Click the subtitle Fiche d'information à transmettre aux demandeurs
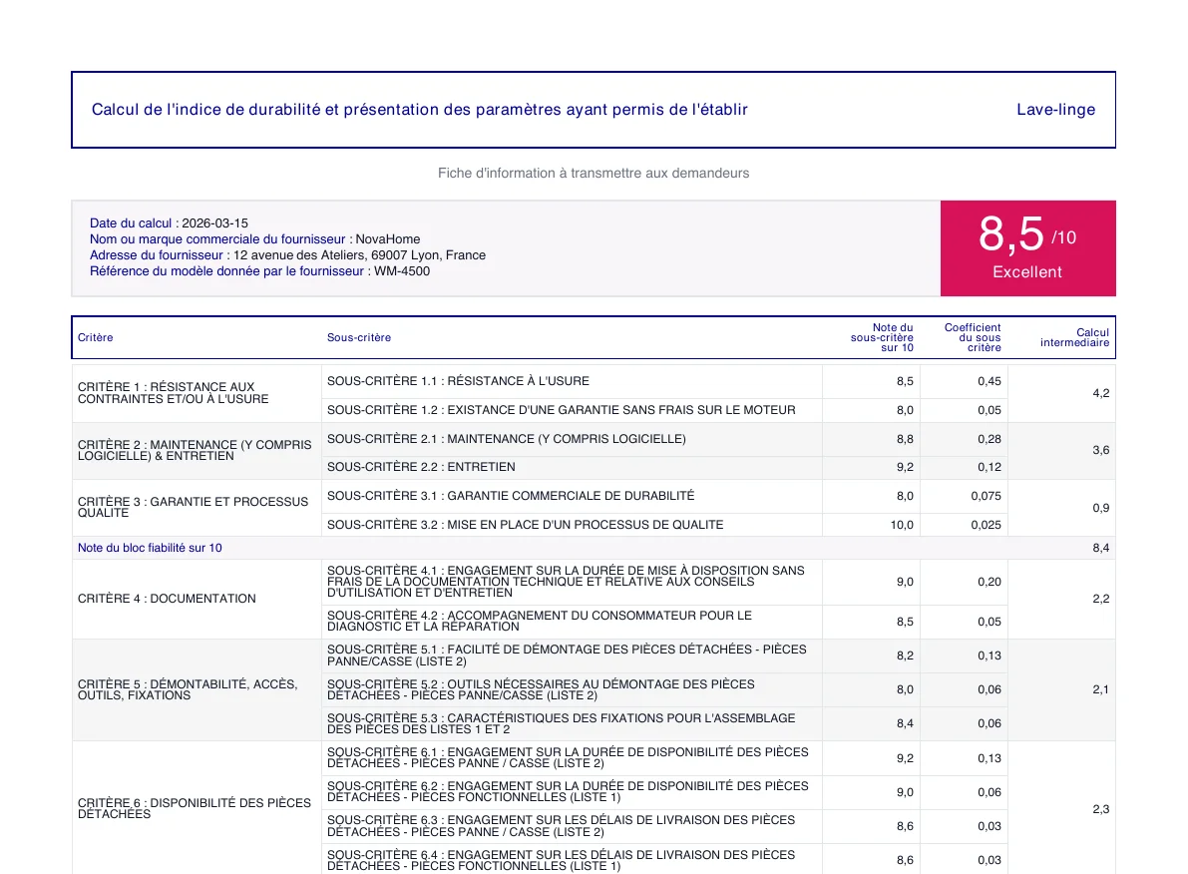Image resolution: width=1188 pixels, height=874 pixels. coord(594,173)
